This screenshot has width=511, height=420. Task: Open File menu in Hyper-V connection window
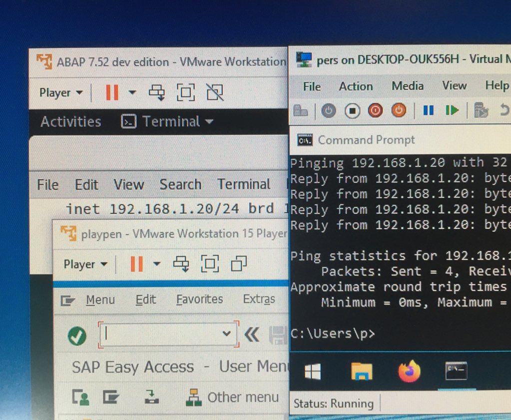point(312,86)
